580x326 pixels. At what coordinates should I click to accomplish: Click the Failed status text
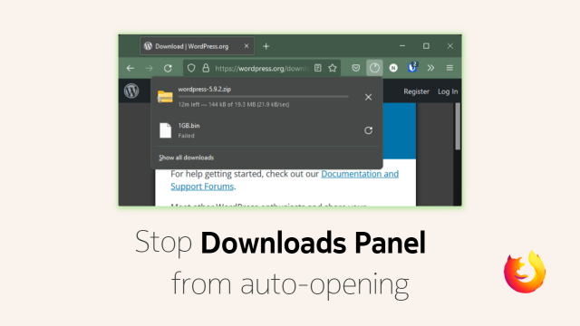click(186, 136)
